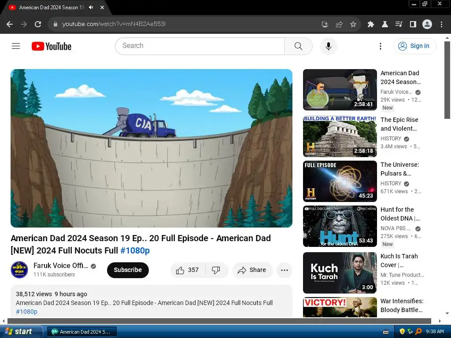Screen dimensions: 451x338
Task: Share this page via address bar icon
Action: click(339, 25)
